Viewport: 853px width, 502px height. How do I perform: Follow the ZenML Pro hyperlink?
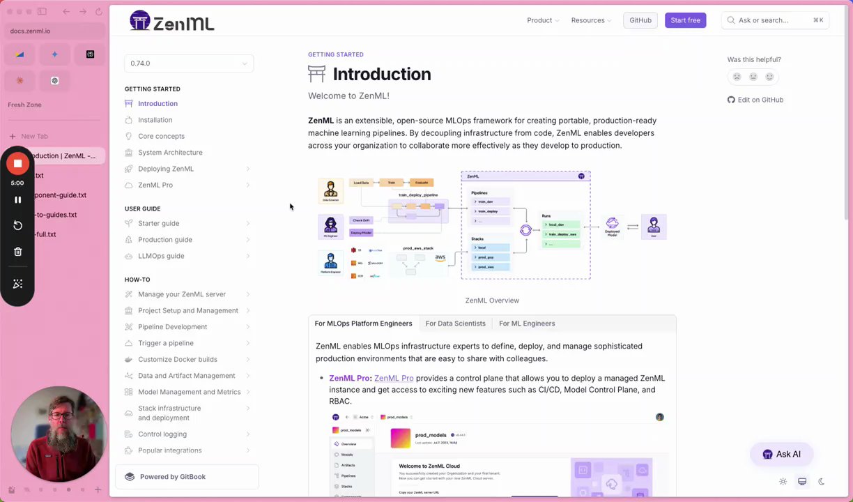(x=394, y=378)
